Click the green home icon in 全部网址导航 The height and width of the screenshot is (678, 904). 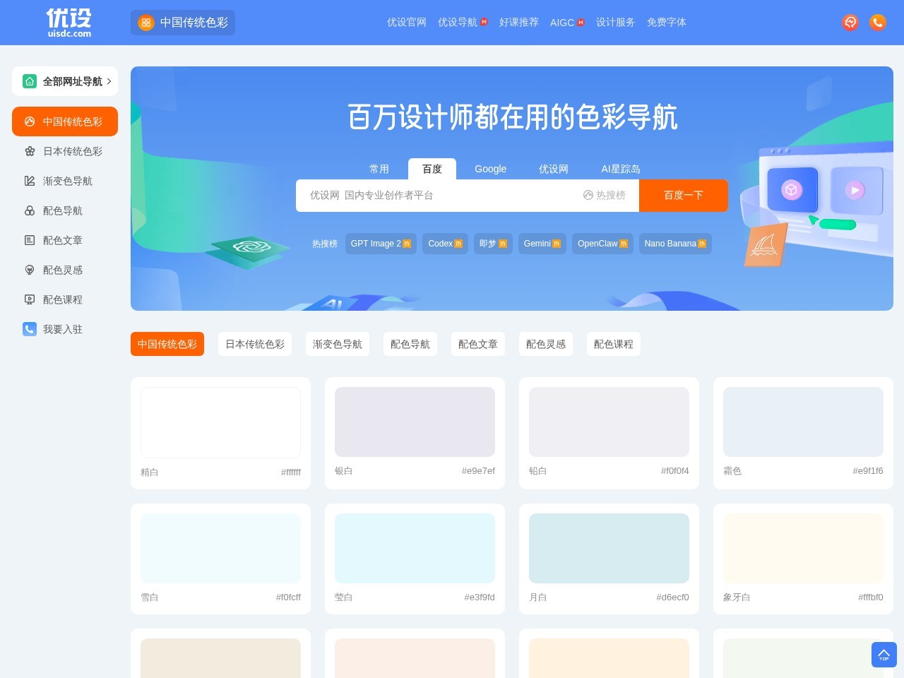30,81
